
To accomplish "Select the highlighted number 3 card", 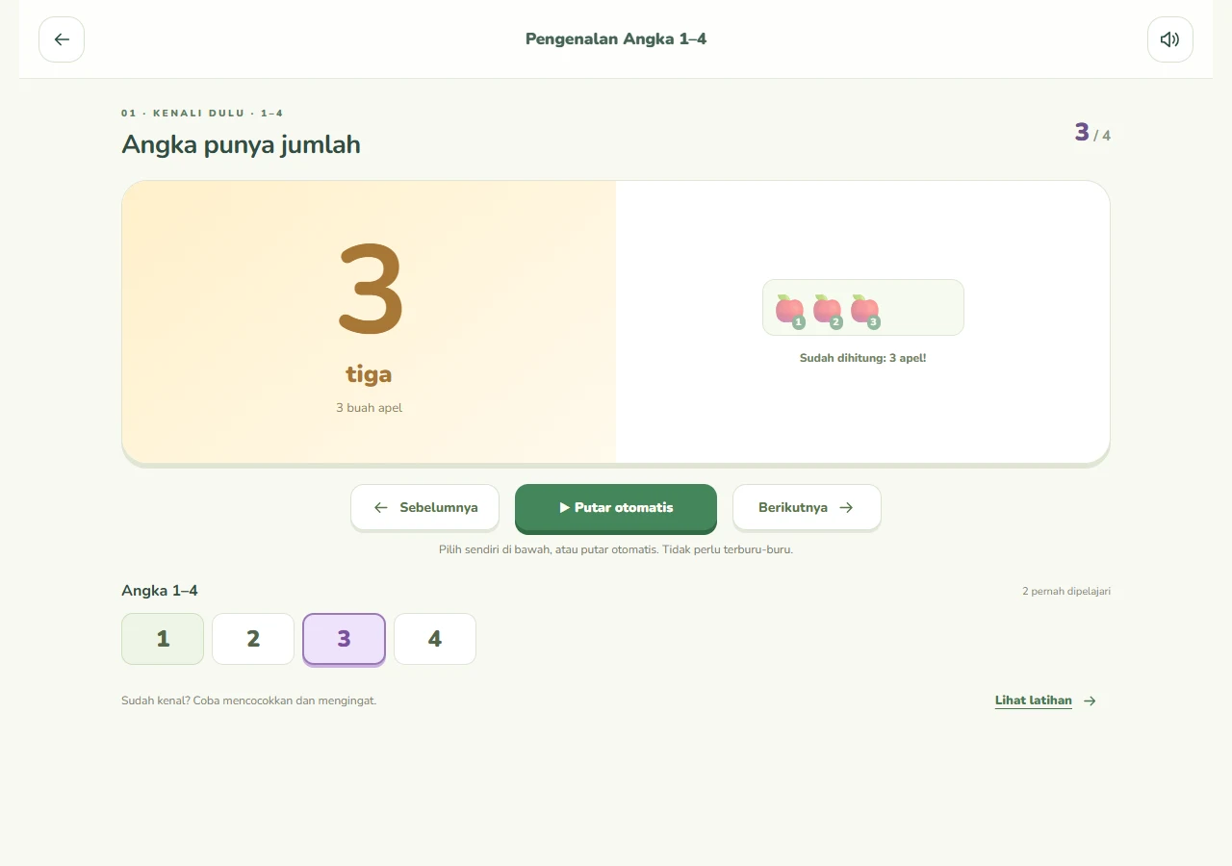I will pos(344,639).
